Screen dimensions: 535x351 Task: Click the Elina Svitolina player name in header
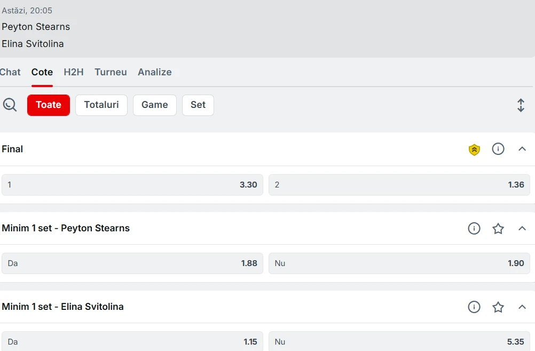33,44
